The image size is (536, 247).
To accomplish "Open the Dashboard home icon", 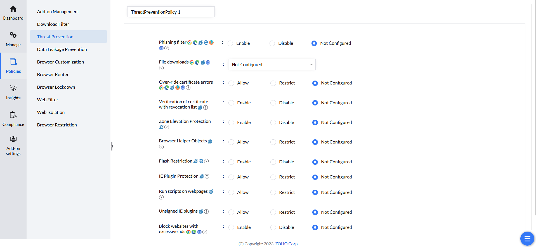I will [13, 9].
